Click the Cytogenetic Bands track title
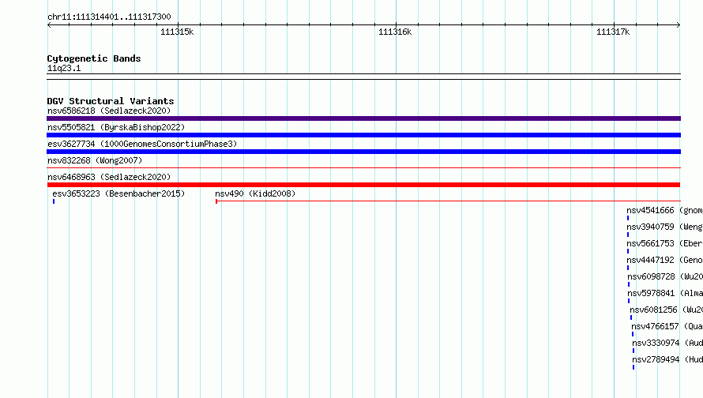 click(94, 58)
